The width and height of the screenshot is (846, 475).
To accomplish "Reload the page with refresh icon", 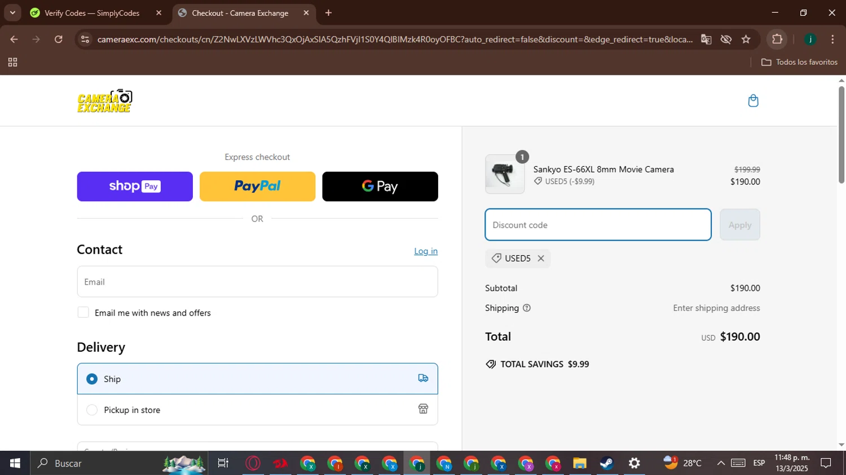I will coord(59,39).
